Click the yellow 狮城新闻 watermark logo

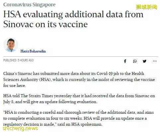(146, 7)
